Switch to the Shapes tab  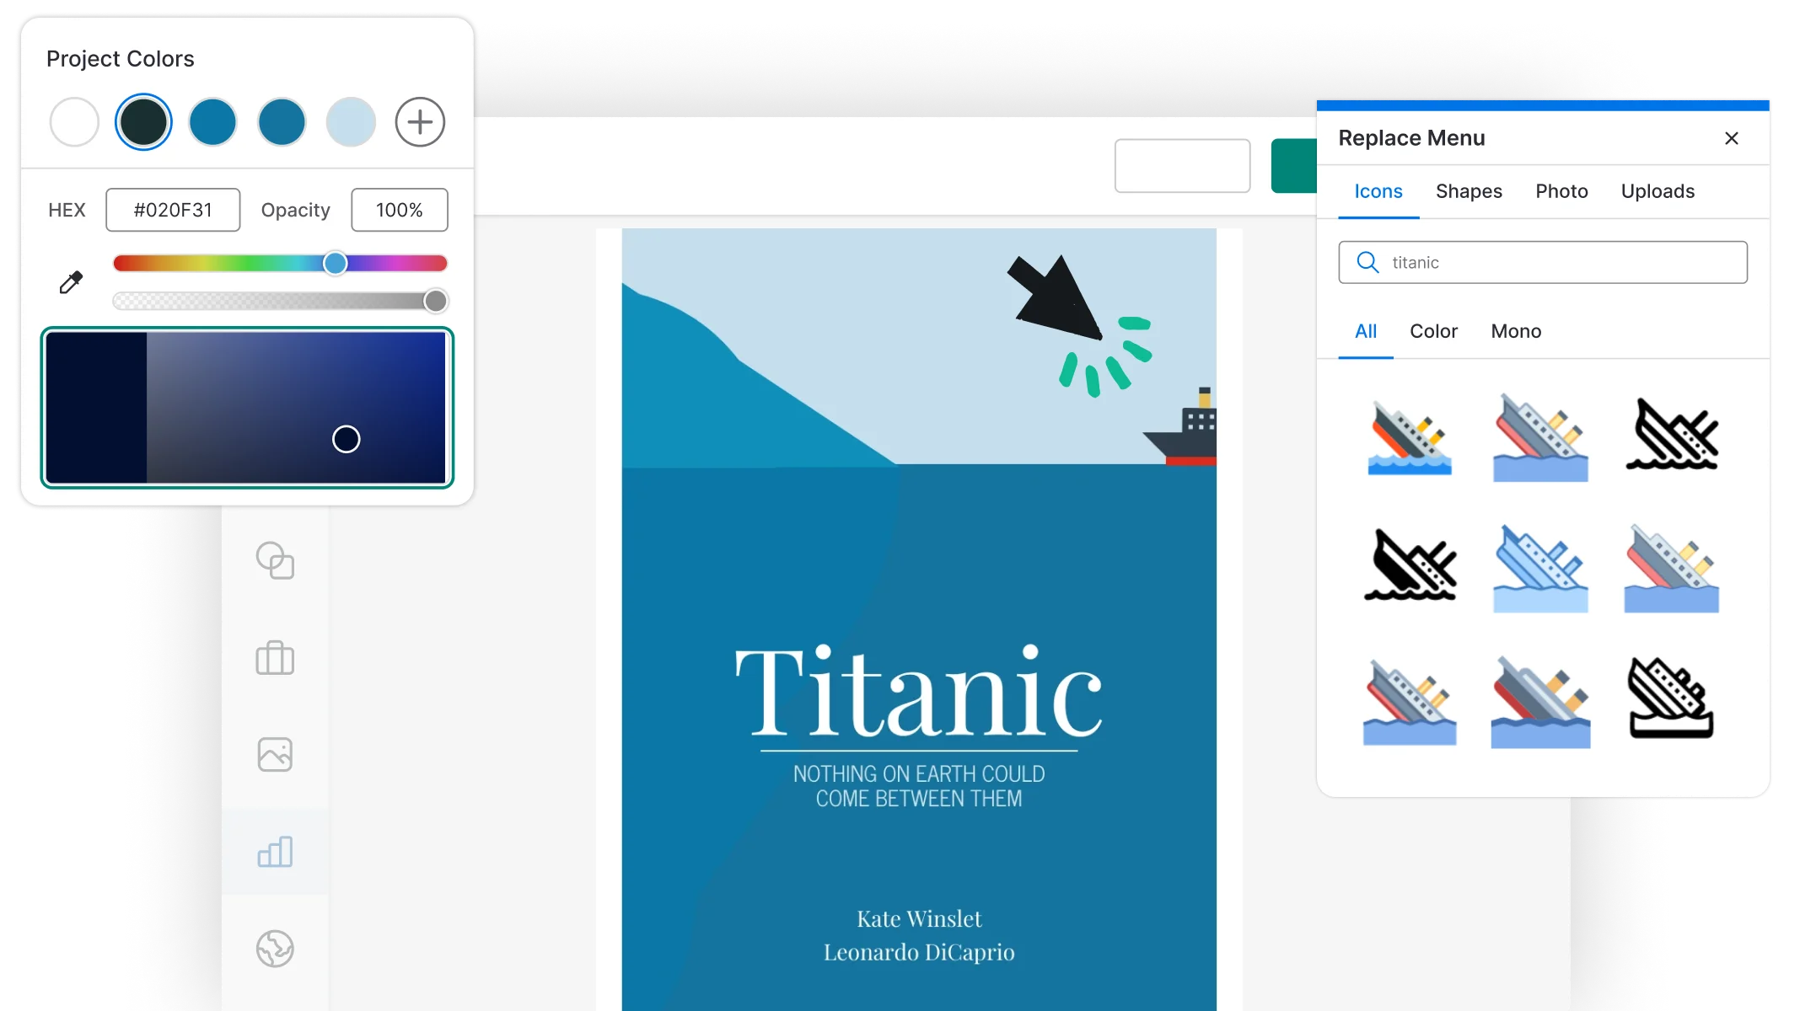(x=1469, y=191)
